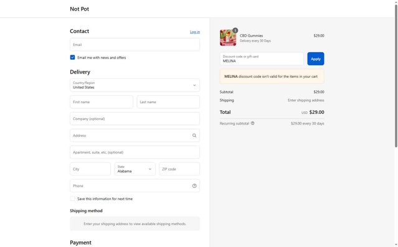398x247 pixels.
Task: Click the Not Pot store name
Action: pos(80,9)
